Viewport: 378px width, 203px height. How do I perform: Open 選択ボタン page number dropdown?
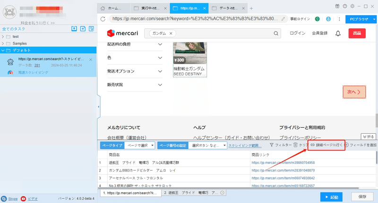click(207, 146)
